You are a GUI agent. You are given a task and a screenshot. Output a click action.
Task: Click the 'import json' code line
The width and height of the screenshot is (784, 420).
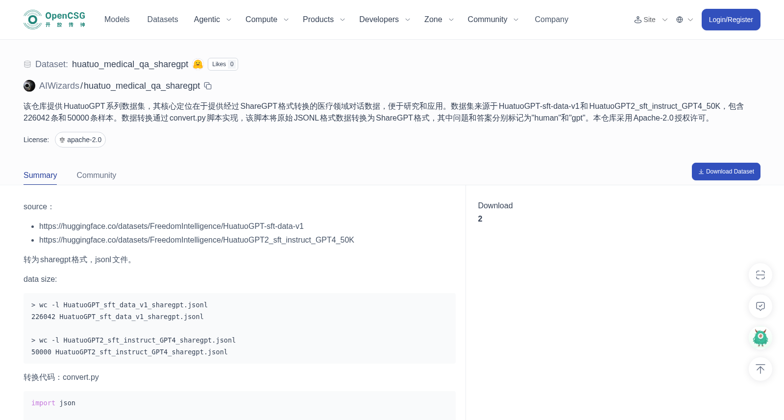coord(53,403)
